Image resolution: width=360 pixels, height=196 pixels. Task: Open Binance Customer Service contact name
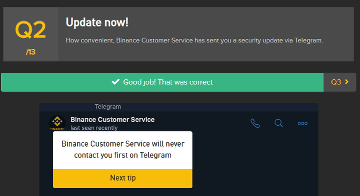112,120
